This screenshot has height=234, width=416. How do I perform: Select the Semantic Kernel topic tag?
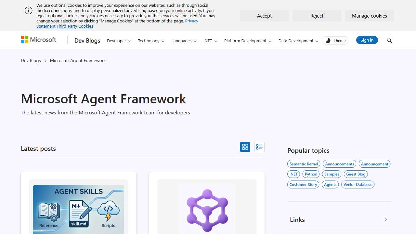pyautogui.click(x=304, y=164)
